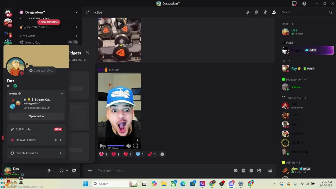Open the inbox icon in title bar

tap(295, 3)
